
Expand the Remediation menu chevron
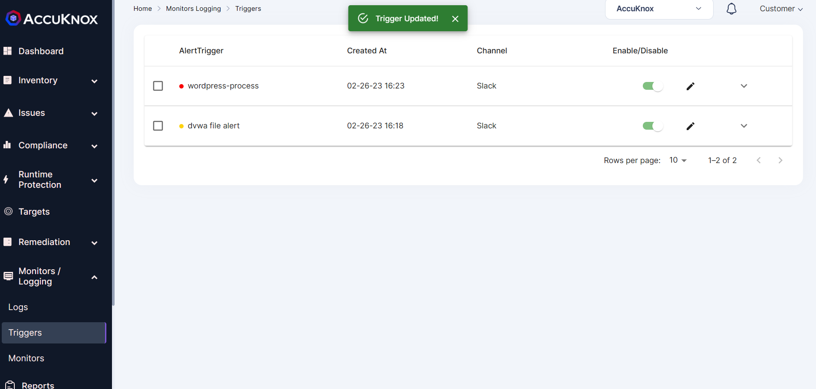coord(94,243)
